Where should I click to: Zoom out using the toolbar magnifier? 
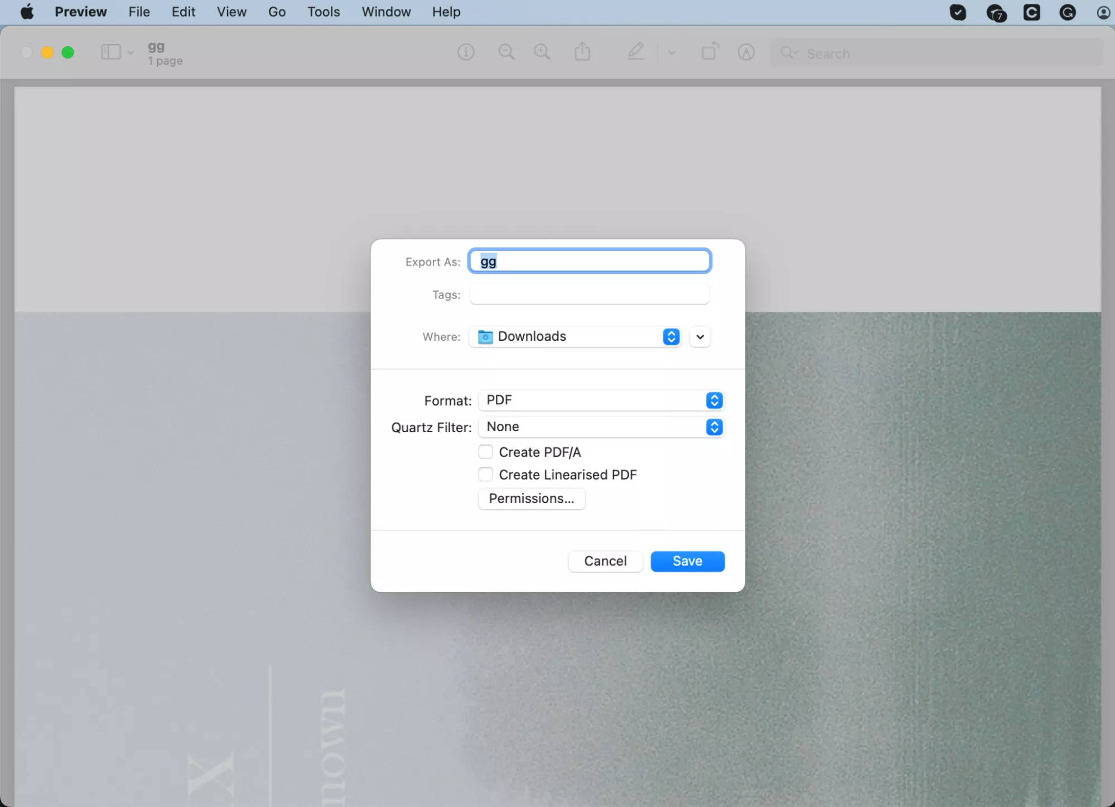pyautogui.click(x=505, y=52)
